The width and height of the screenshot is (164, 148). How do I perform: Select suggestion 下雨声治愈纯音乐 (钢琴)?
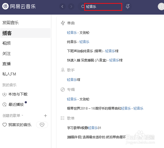(93, 51)
